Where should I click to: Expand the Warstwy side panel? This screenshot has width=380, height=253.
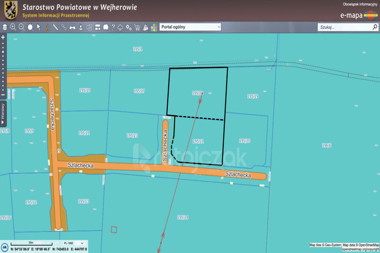pos(3,113)
